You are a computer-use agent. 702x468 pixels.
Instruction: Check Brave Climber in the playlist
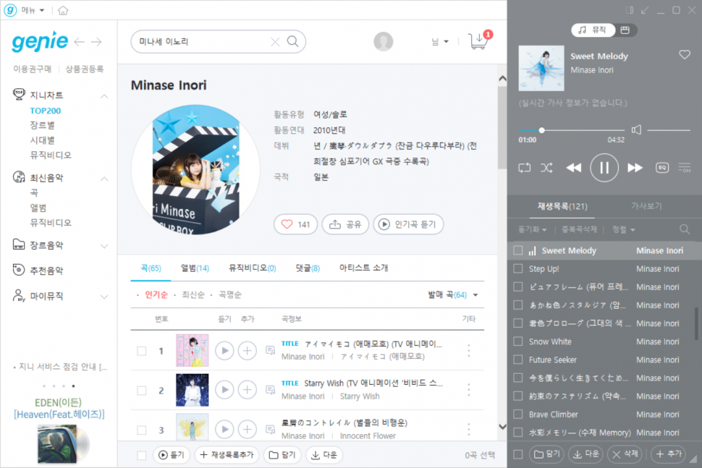(518, 414)
